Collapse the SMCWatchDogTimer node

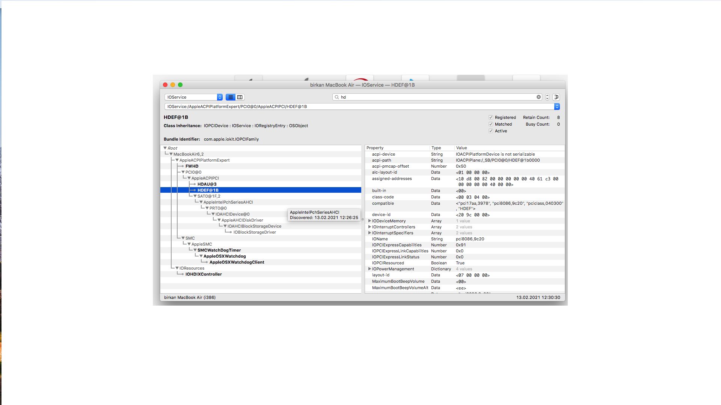(195, 250)
